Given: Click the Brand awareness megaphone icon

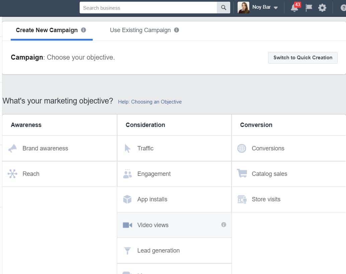Looking at the screenshot, I should 13,148.
